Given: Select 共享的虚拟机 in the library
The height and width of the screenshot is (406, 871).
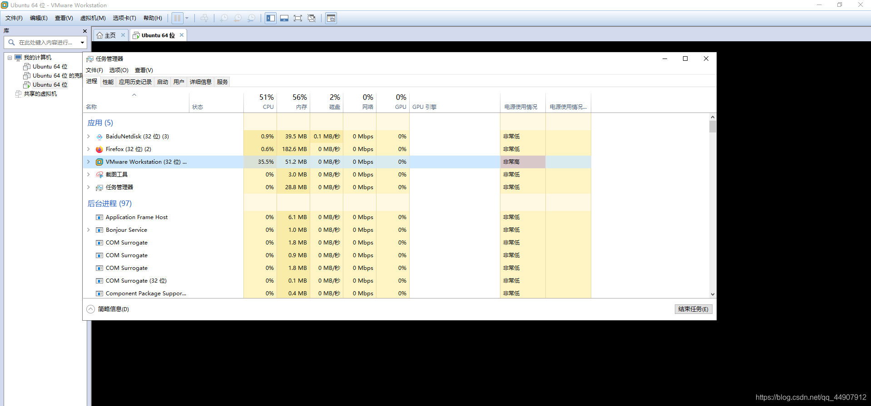Looking at the screenshot, I should 40,94.
